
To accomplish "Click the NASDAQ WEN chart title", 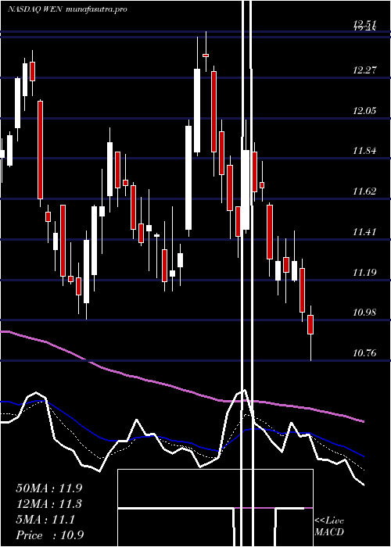I will click(x=67, y=9).
